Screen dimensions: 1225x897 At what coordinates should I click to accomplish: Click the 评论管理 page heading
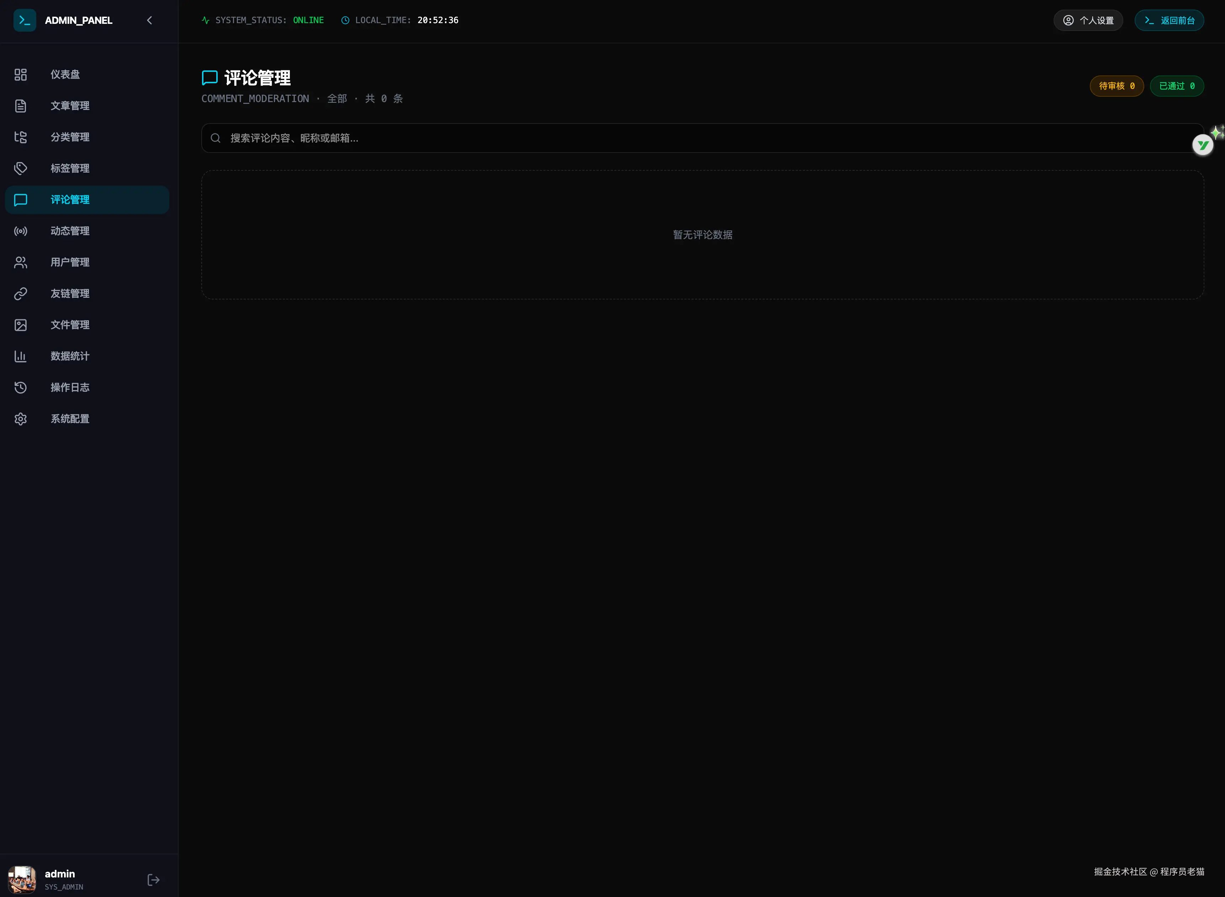click(x=258, y=78)
